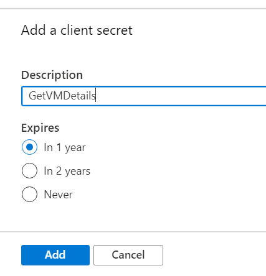Viewport: 266px width, 276px height.
Task: Set expiration to the "Never" radio button
Action: tap(29, 195)
